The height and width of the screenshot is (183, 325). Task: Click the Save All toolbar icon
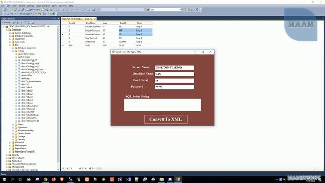click(22, 10)
